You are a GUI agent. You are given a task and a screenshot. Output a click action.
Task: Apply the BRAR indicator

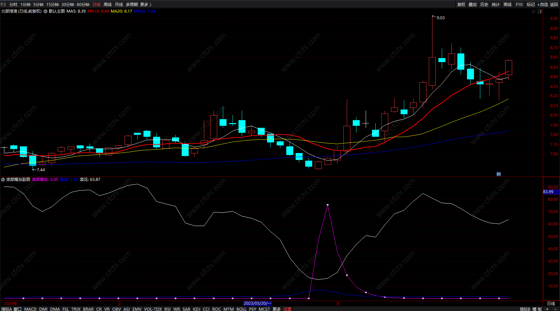[x=88, y=309]
